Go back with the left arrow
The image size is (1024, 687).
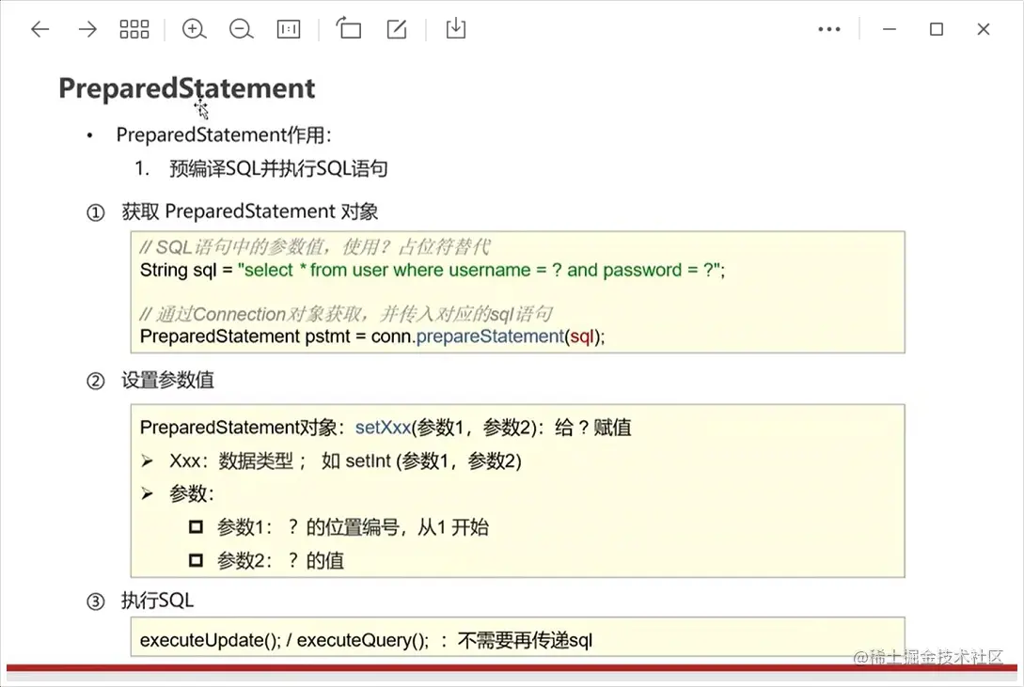pyautogui.click(x=40, y=29)
